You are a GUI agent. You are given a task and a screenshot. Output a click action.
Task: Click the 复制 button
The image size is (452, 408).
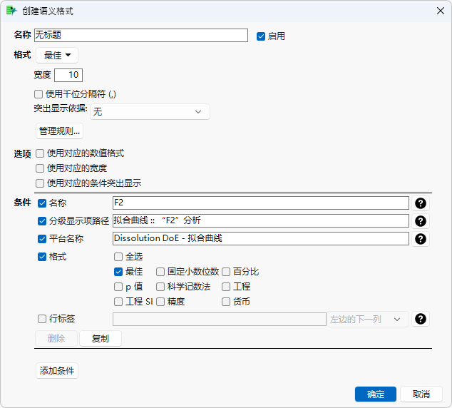pos(101,338)
